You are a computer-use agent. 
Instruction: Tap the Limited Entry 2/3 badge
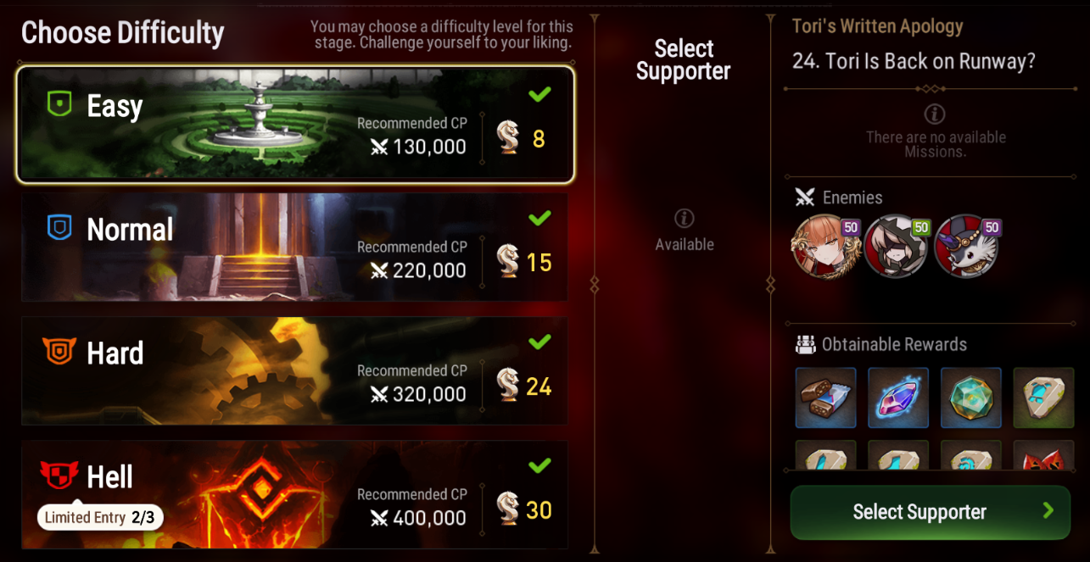point(100,517)
